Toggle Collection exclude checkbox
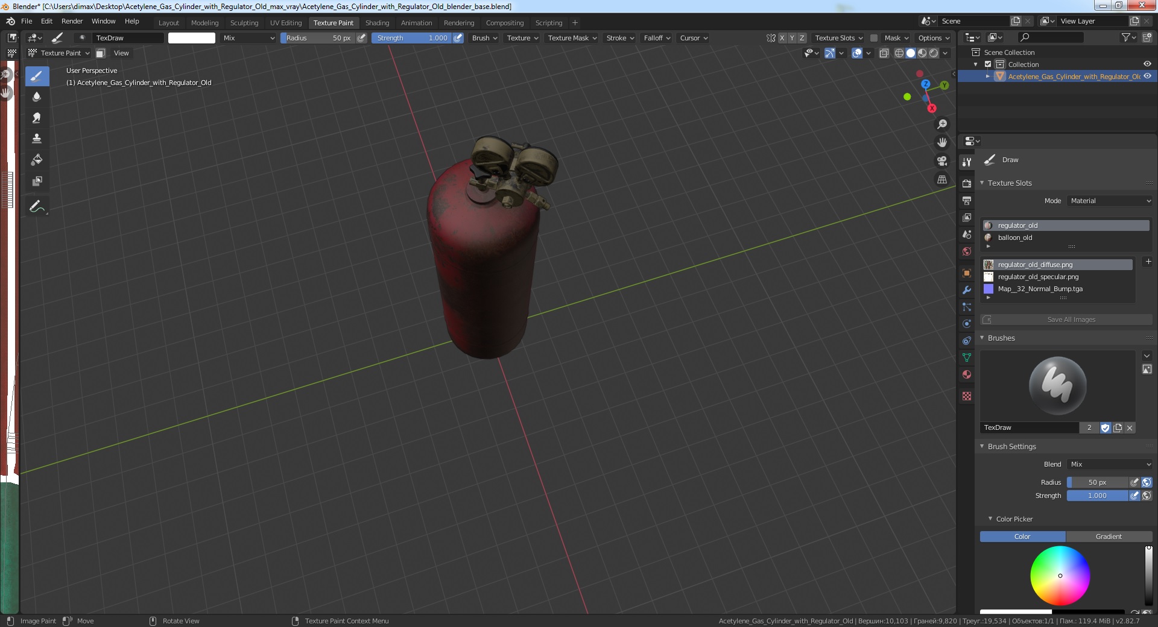This screenshot has height=627, width=1158. (x=988, y=65)
